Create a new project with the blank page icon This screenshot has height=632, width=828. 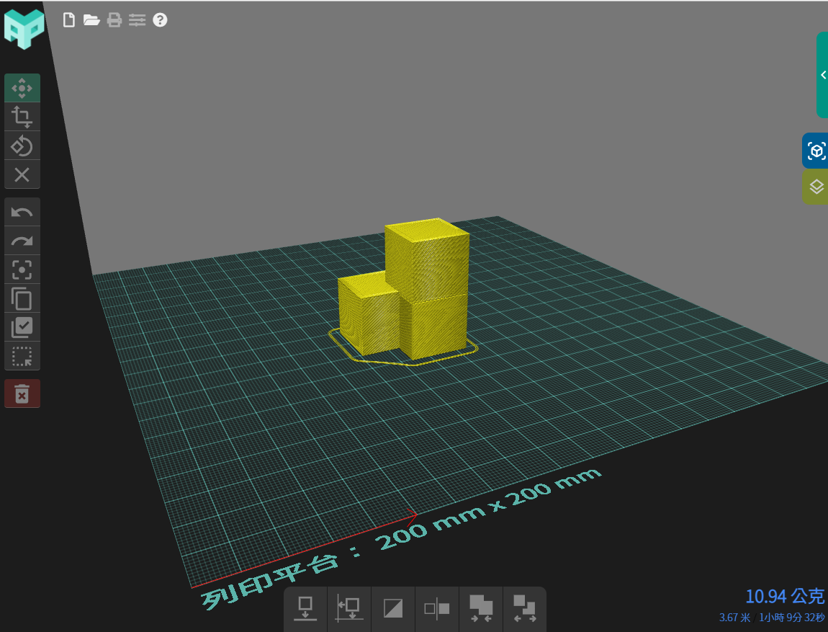[68, 20]
